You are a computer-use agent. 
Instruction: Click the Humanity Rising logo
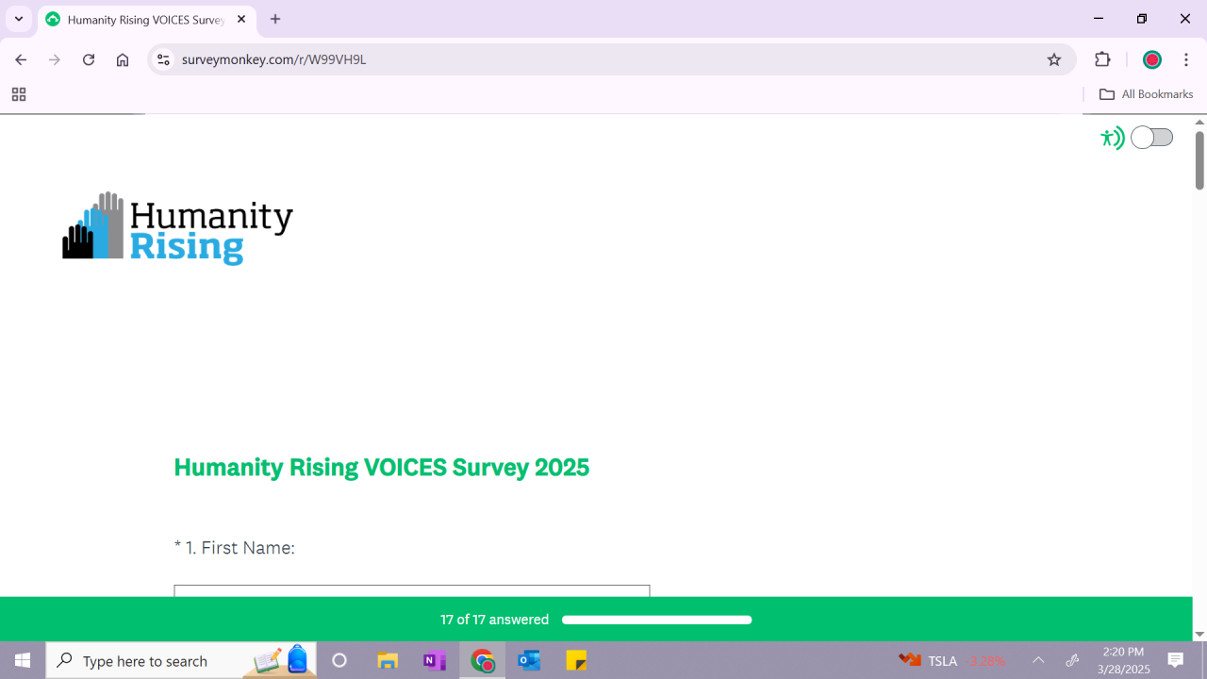[178, 228]
